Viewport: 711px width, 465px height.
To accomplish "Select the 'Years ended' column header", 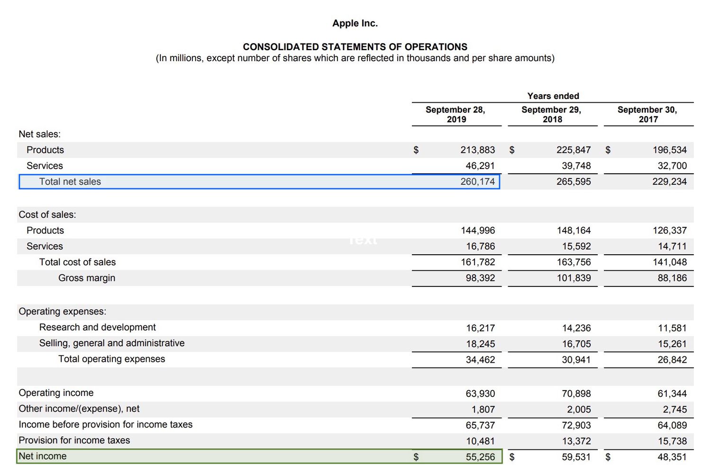I will [x=553, y=96].
